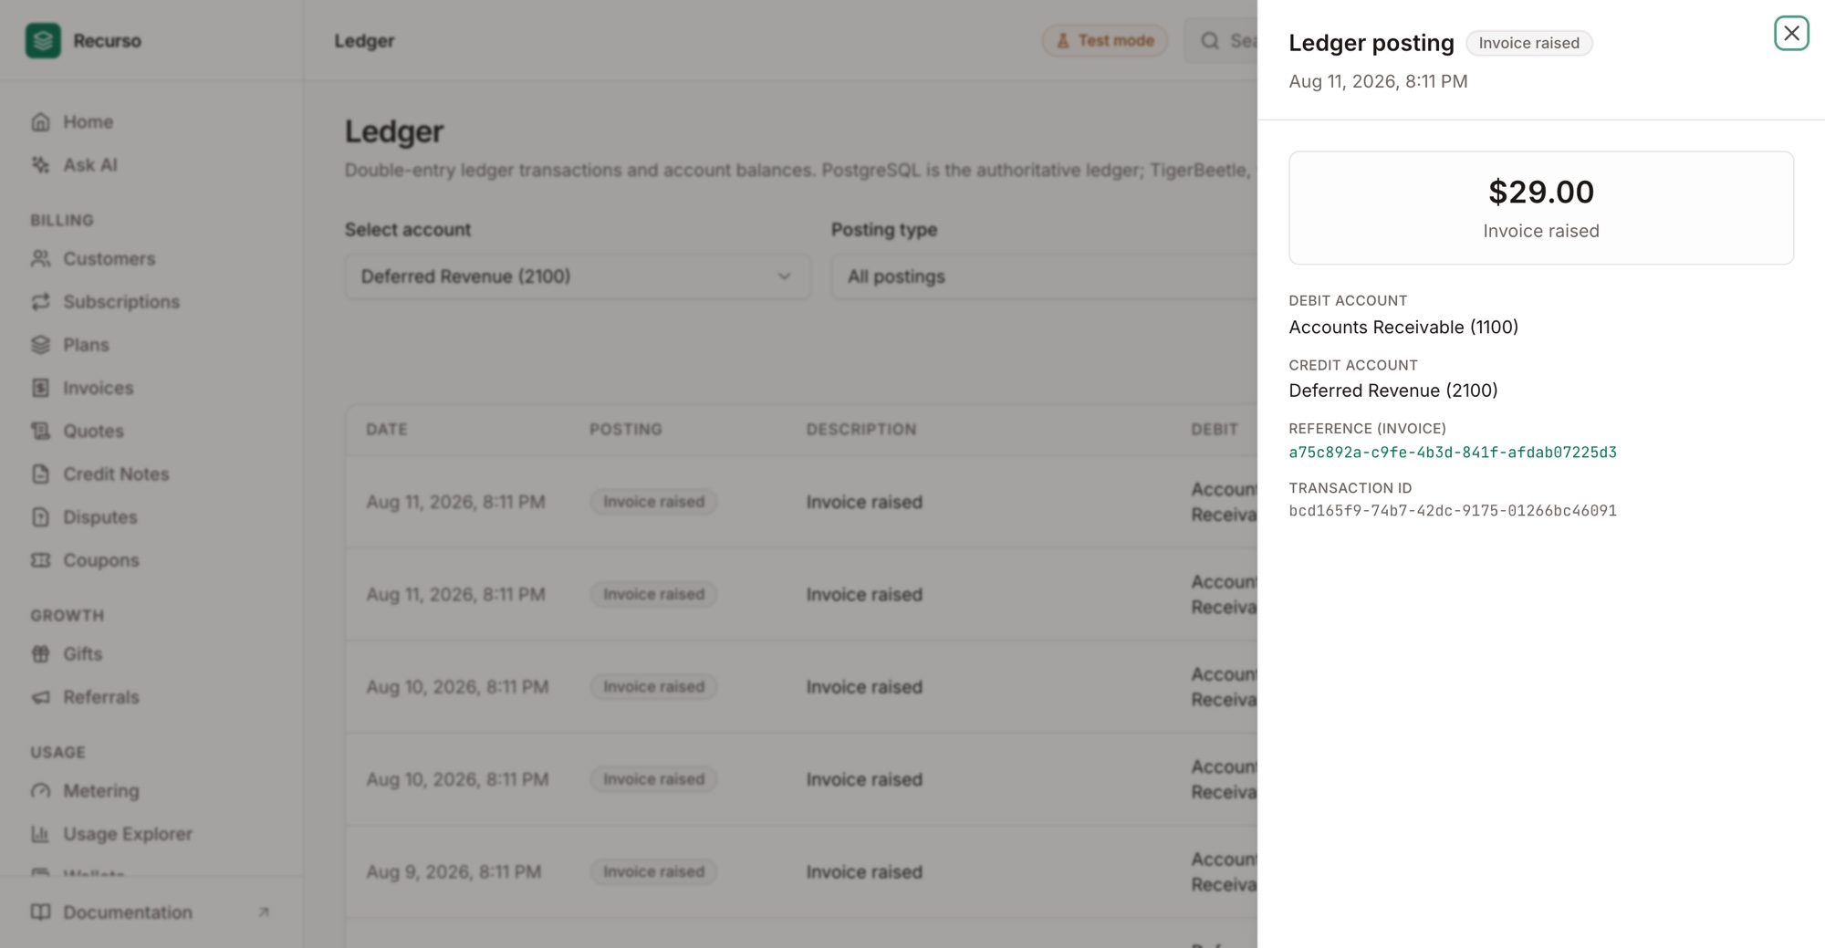Open the Quotes page
The height and width of the screenshot is (948, 1825).
[152, 431]
